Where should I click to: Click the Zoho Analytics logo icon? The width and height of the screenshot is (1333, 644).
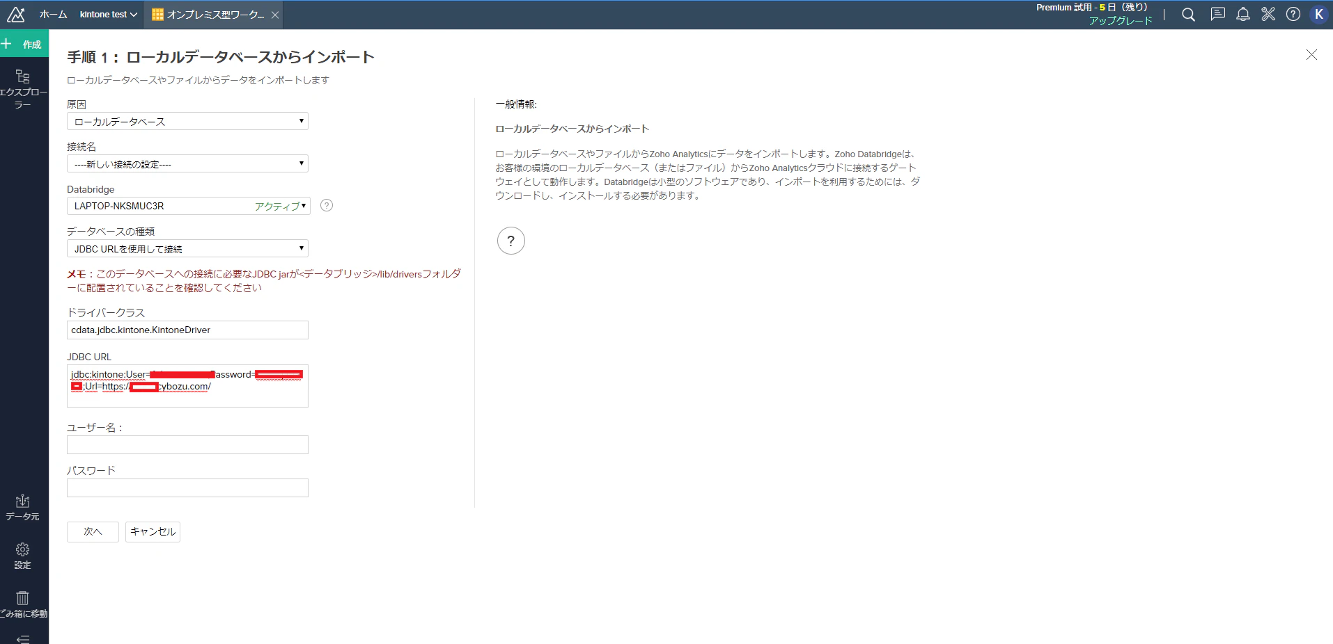point(15,15)
